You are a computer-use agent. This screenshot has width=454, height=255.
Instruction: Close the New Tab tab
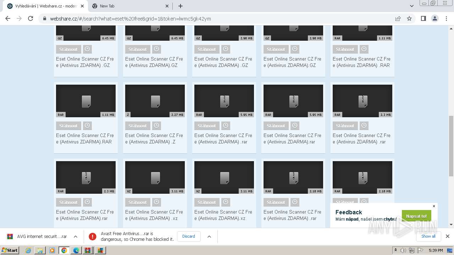coord(167,6)
